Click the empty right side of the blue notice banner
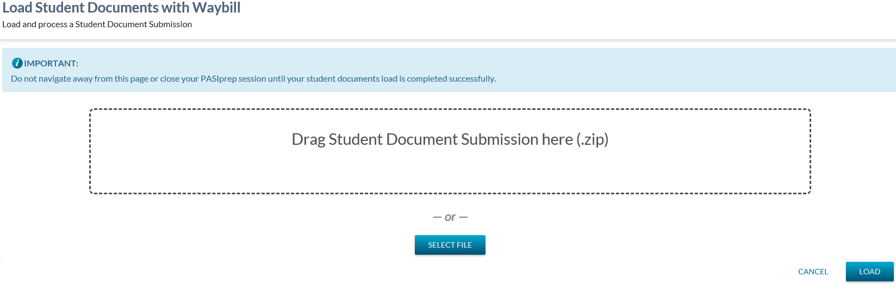The height and width of the screenshot is (289, 896). [707, 70]
